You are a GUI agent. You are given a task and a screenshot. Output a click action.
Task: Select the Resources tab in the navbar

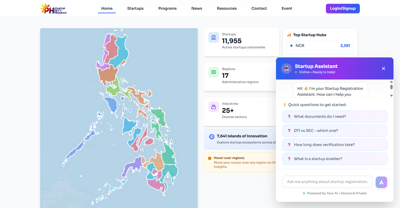point(227,8)
